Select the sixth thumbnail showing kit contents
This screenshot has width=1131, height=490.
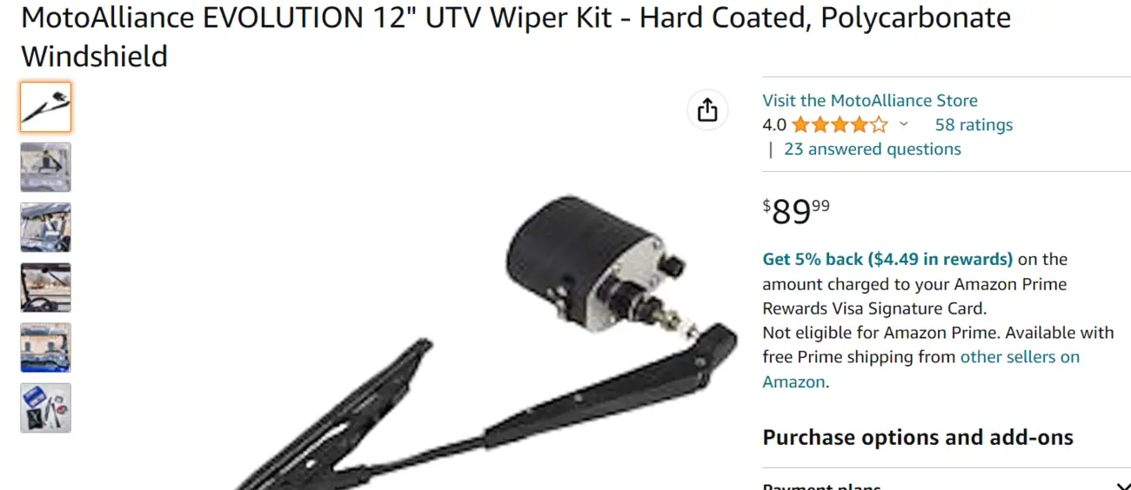46,407
